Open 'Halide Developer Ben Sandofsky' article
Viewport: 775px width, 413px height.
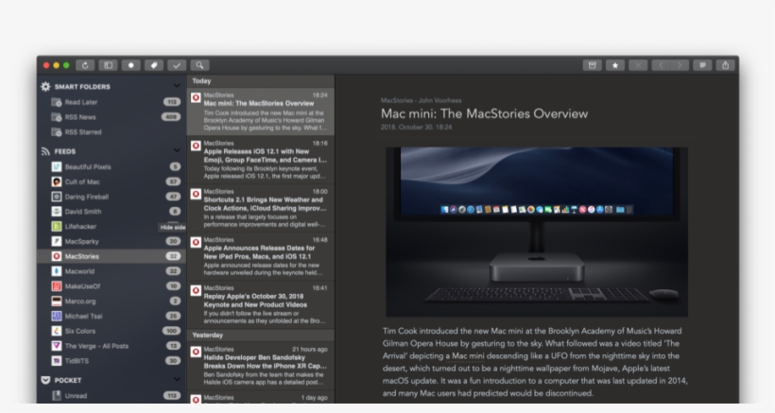261,366
